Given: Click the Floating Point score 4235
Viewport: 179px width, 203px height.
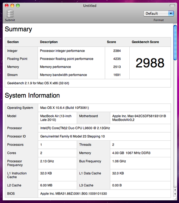Looking at the screenshot, I should click(x=117, y=59).
